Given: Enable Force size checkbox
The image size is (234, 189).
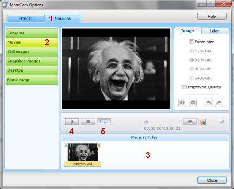Looking at the screenshot, I should pyautogui.click(x=192, y=42).
